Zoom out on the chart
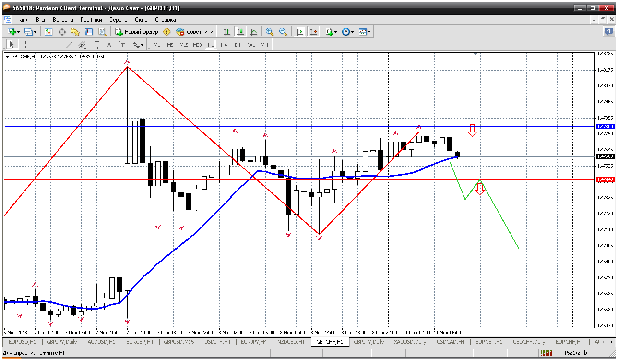Screen dimensions: 618x359 pyautogui.click(x=283, y=32)
